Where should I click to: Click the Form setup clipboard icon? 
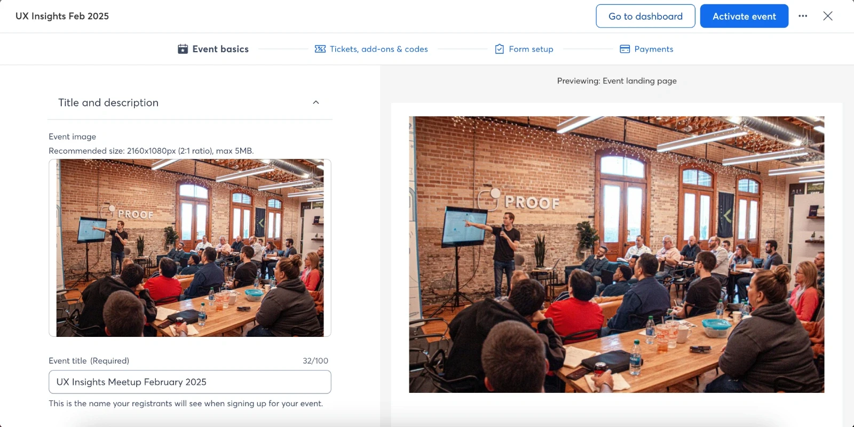coord(500,49)
